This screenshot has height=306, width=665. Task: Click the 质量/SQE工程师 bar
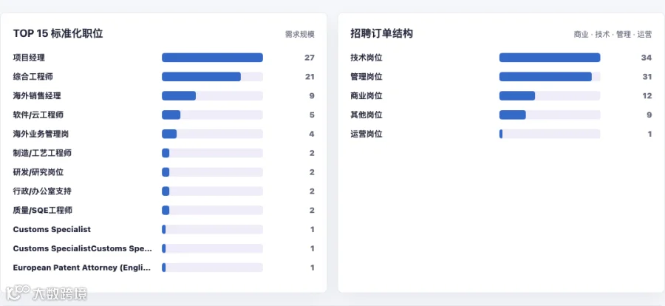click(212, 211)
